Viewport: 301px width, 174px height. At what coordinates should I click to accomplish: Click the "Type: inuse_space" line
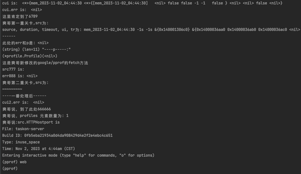point(21,142)
